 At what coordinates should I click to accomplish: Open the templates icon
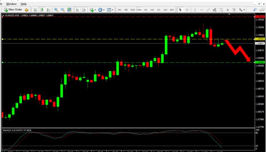tap(109, 10)
